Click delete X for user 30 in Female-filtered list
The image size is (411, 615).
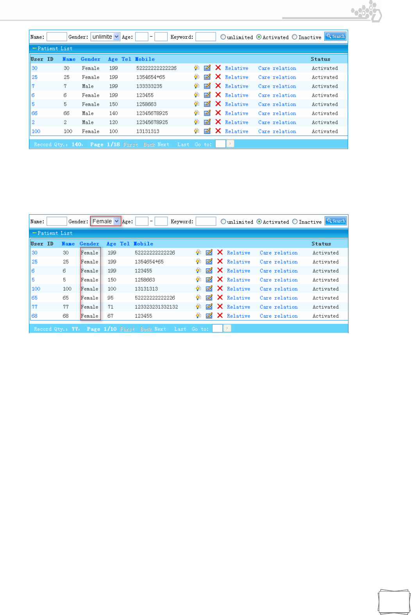point(220,252)
